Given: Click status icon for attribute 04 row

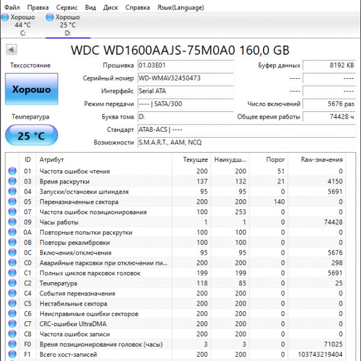Looking at the screenshot, I should click(13, 191).
